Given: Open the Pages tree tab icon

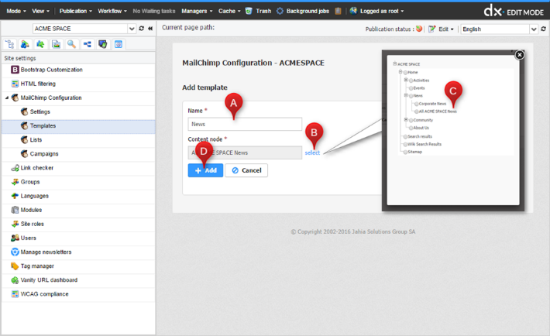Looking at the screenshot, I should coord(9,44).
